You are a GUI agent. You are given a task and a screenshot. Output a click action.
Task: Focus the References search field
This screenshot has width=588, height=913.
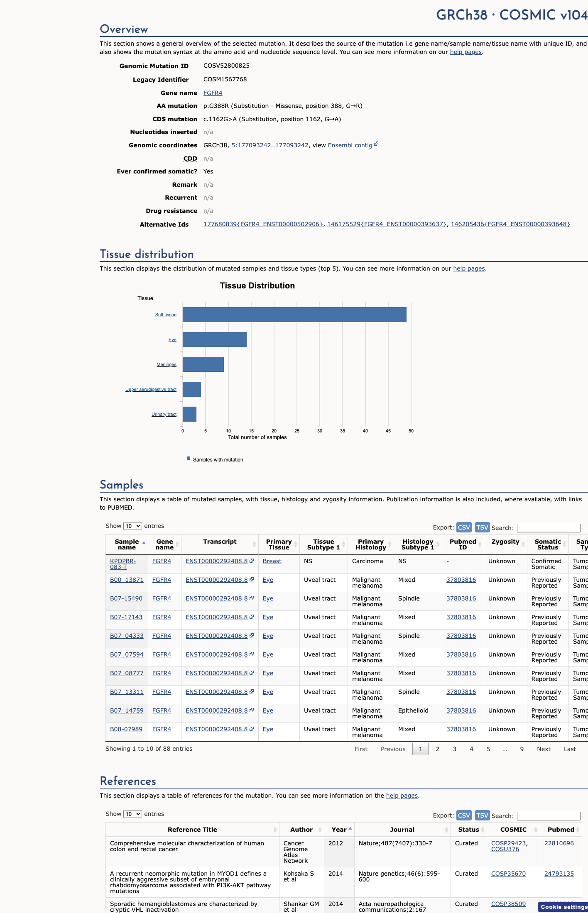(549, 816)
